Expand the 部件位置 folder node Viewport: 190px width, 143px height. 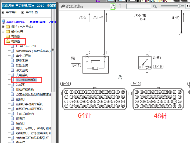(3, 31)
